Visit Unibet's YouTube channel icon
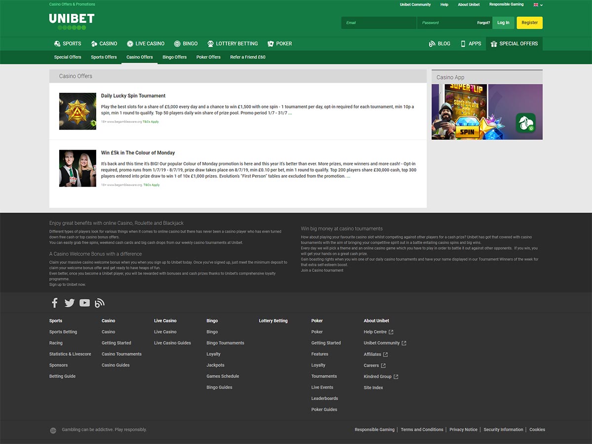This screenshot has height=444, width=592. (85, 303)
